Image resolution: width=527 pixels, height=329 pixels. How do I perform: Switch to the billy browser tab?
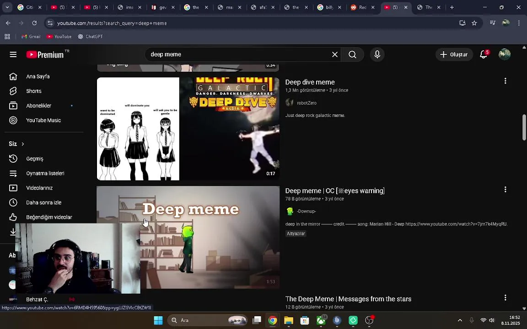point(326,7)
